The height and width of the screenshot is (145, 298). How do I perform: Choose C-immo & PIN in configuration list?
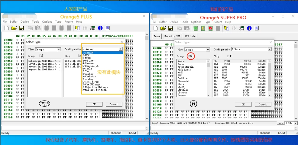click(103, 82)
